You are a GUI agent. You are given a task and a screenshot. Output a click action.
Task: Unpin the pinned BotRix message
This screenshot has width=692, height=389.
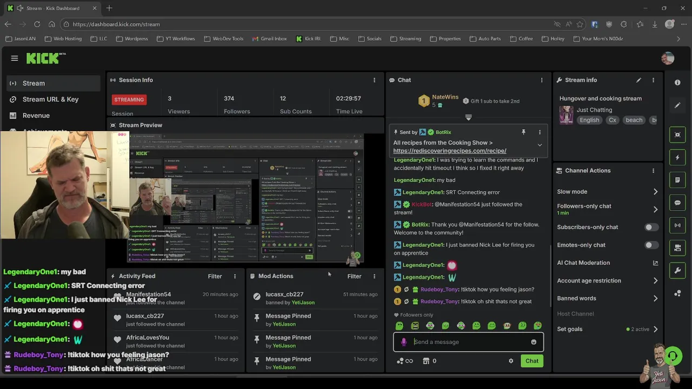[523, 132]
